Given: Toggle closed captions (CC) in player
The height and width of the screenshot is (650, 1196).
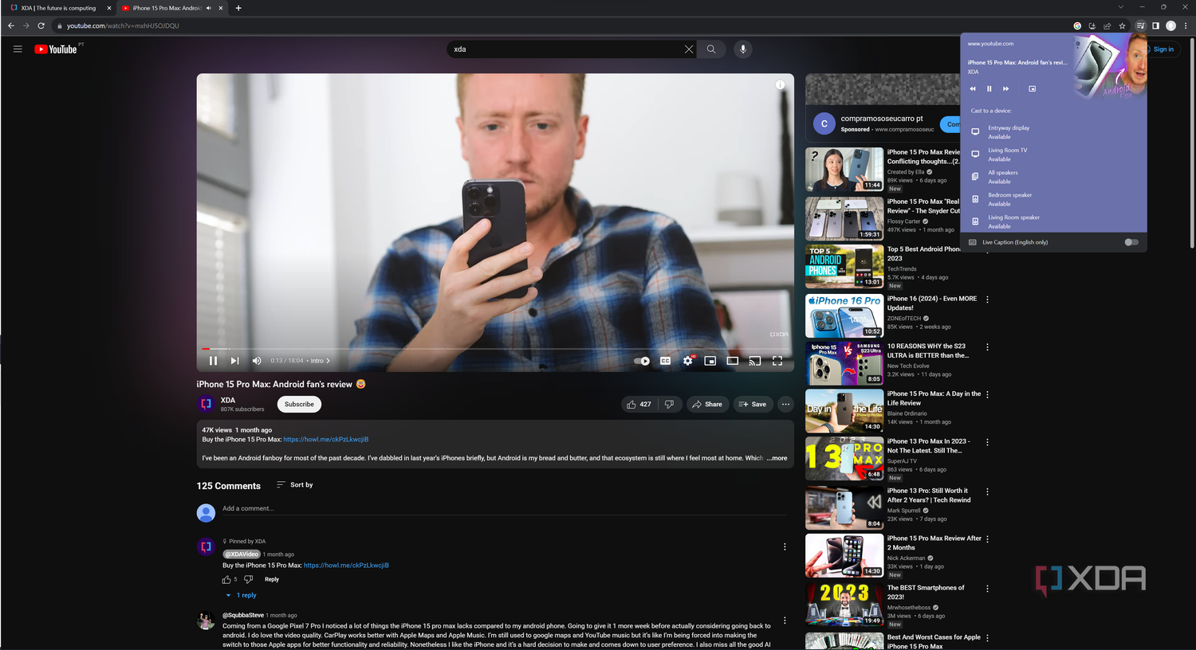Looking at the screenshot, I should pyautogui.click(x=665, y=361).
